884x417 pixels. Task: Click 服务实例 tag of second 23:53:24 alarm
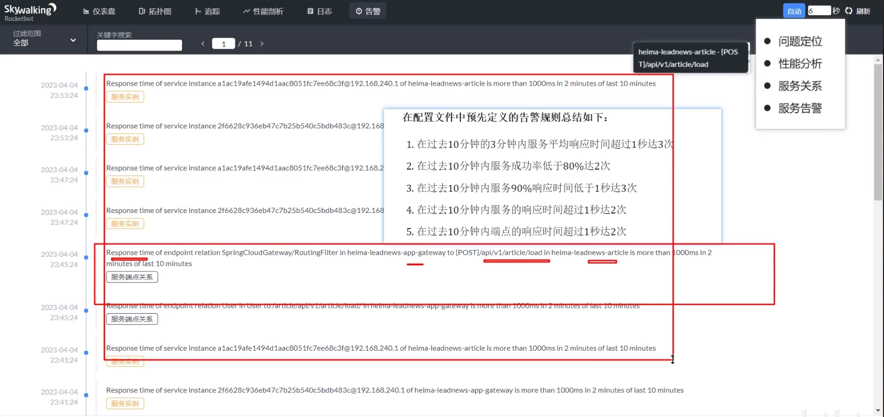[x=125, y=139]
